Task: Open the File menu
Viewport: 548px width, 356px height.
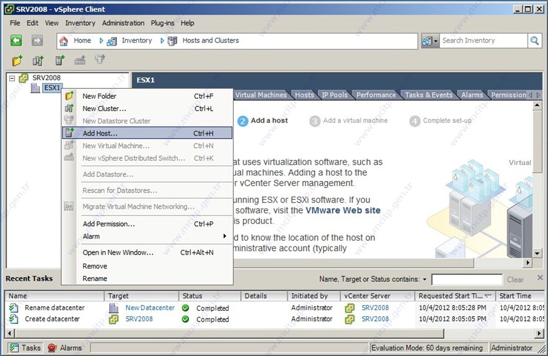Action: tap(15, 23)
